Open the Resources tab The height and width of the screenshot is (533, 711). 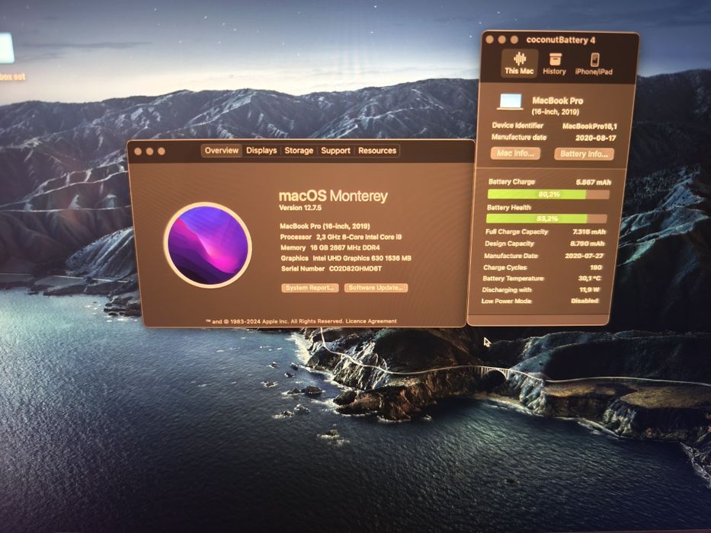(x=376, y=151)
